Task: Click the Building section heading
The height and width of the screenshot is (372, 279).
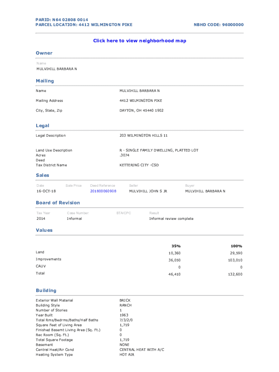Action: (x=46, y=291)
